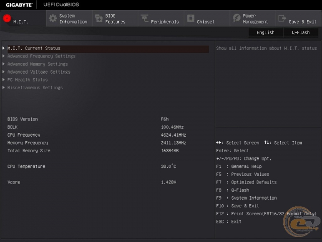This screenshot has width=322, height=242.
Task: Click the Save & Exit icon
Action: (x=282, y=19)
